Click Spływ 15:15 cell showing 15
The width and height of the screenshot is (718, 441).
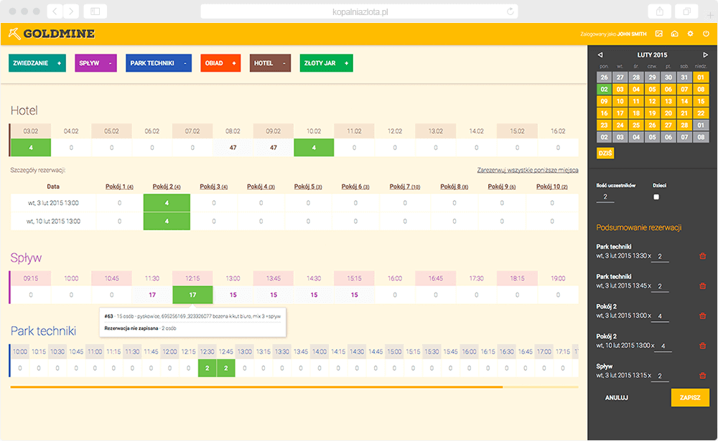tap(355, 295)
